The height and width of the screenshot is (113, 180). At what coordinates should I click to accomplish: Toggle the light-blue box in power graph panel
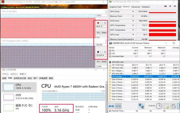105,52
